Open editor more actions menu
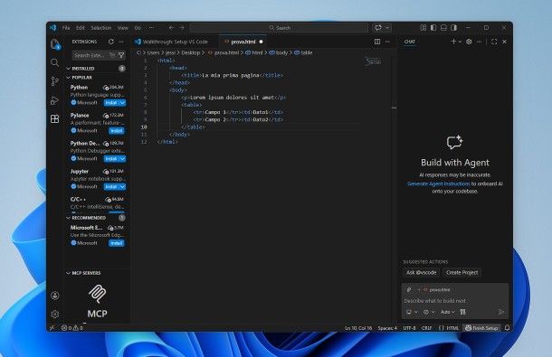552x357 pixels. [x=387, y=42]
